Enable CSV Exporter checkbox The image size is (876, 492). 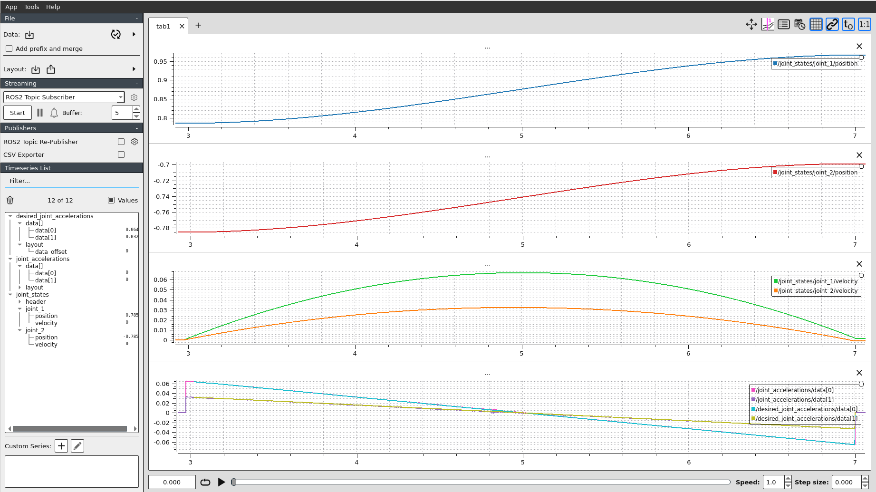tap(121, 154)
